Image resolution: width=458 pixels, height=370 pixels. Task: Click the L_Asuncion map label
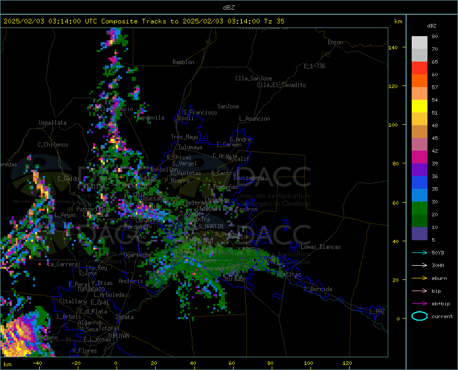254,119
